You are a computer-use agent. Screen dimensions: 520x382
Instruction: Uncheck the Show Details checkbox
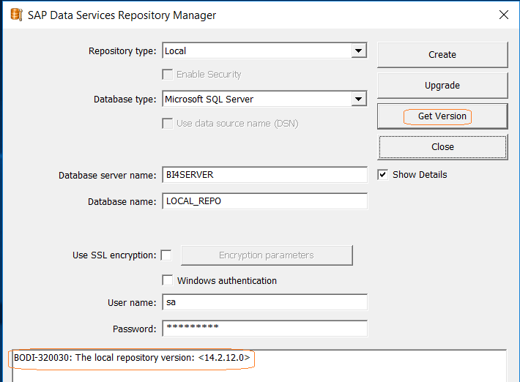(383, 175)
